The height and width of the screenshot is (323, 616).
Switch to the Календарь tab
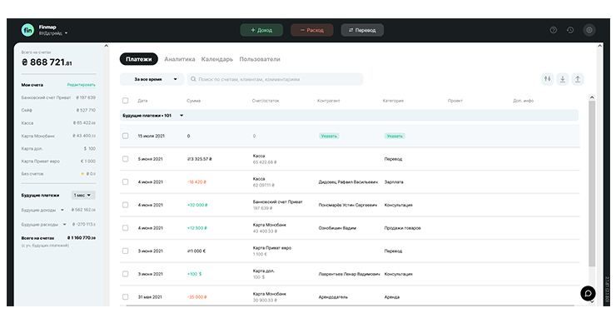[217, 59]
